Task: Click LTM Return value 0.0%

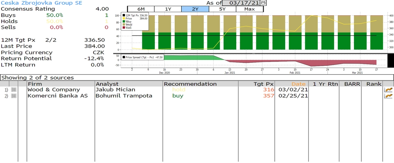Action: coord(97,65)
